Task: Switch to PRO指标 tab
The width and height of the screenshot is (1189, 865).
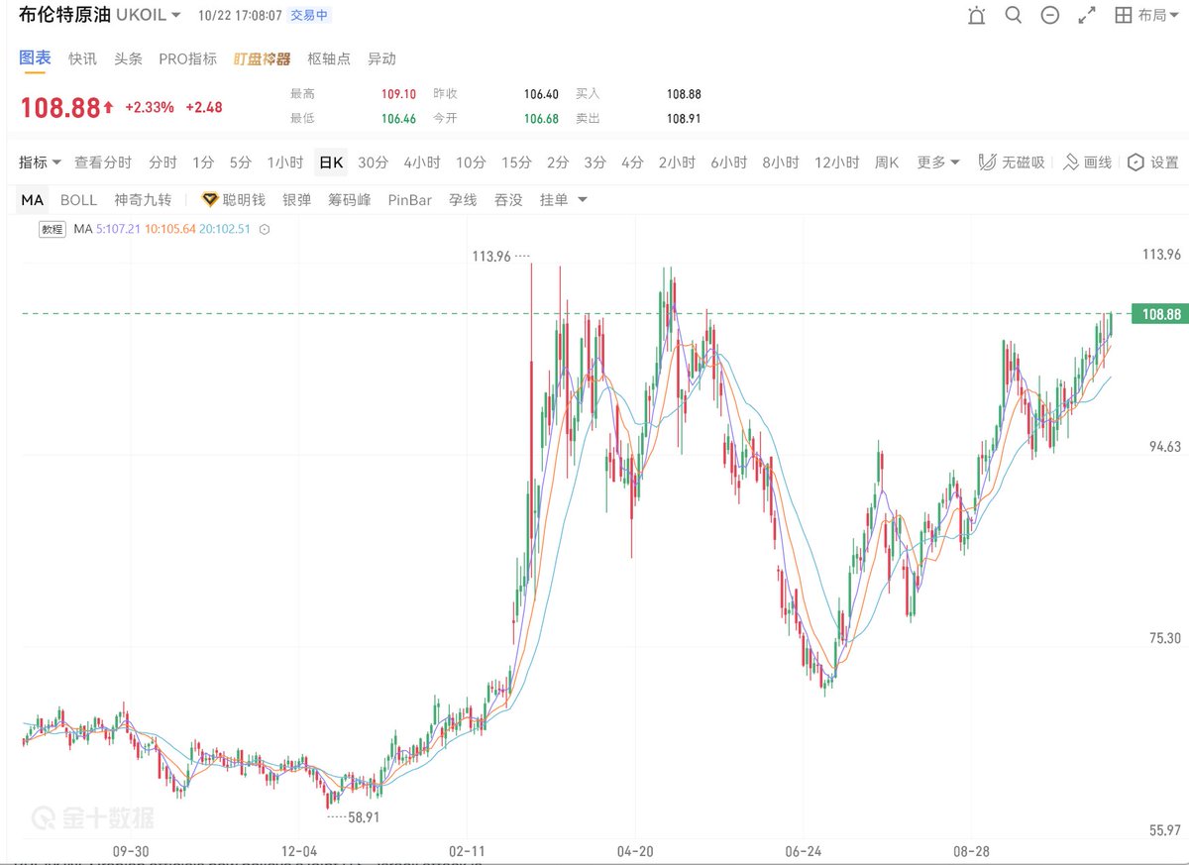Action: [187, 58]
